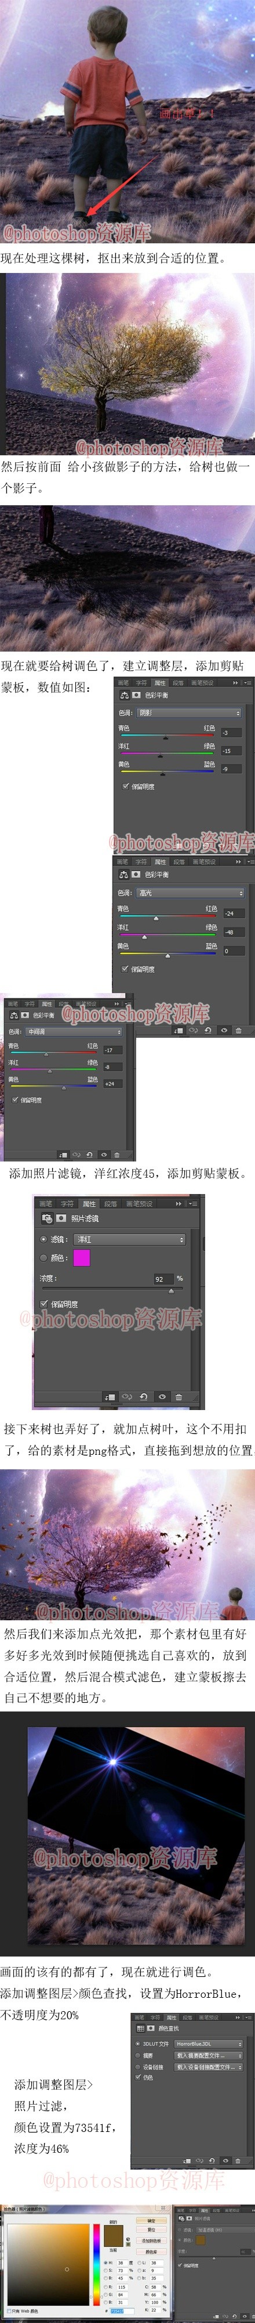Click the color field square in color picker
Screen dimensions: 255x2323
tap(49, 2266)
